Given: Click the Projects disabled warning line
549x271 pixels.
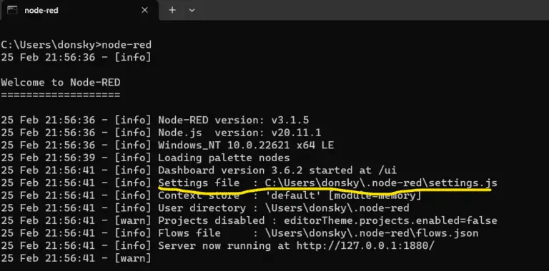Looking at the screenshot, I should 249,220.
